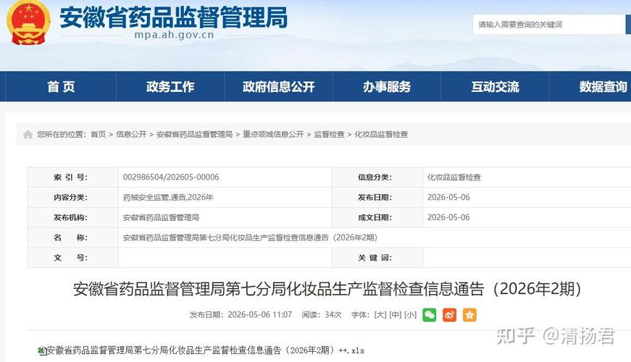
Task: Click the read count 34次
Action: (333, 314)
